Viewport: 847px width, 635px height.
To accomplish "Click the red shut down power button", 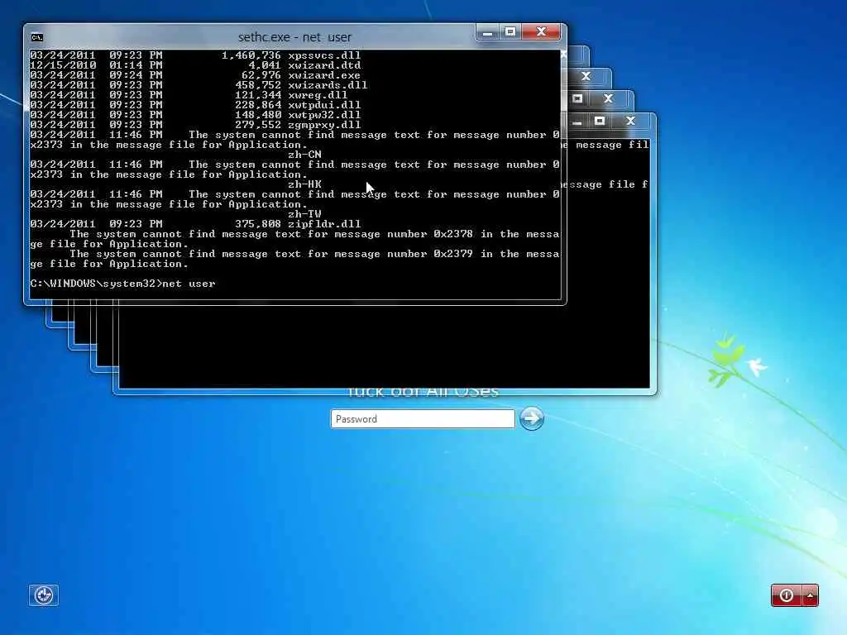I will click(x=786, y=595).
